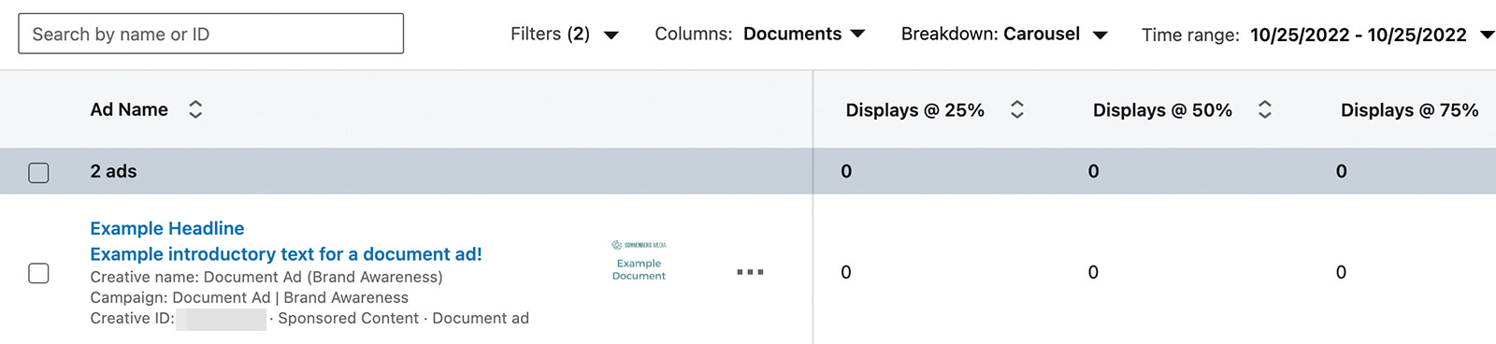
Task: Click the Displays @ 75% column header
Action: point(1409,110)
